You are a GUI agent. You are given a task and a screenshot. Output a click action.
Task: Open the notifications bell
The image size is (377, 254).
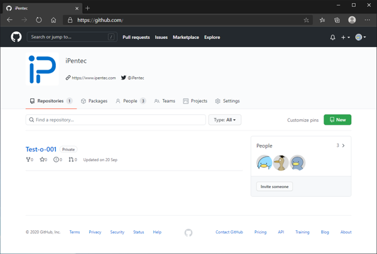coord(332,37)
